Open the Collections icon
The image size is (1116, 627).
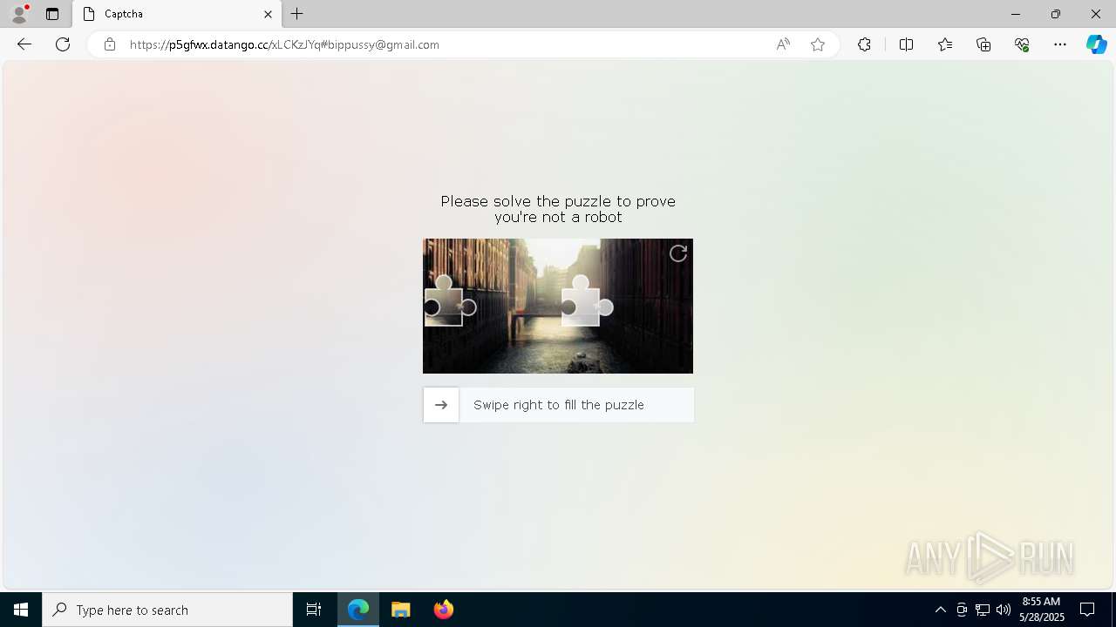983,44
